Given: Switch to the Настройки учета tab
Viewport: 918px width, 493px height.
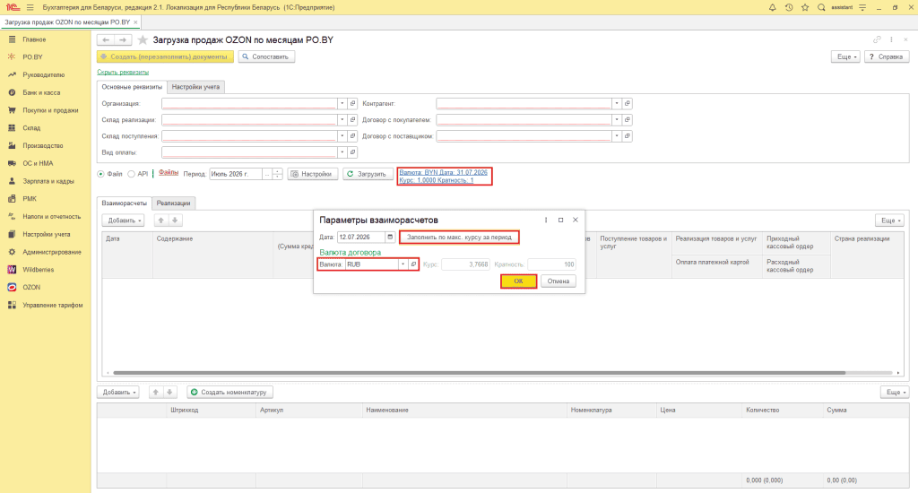Looking at the screenshot, I should (195, 87).
